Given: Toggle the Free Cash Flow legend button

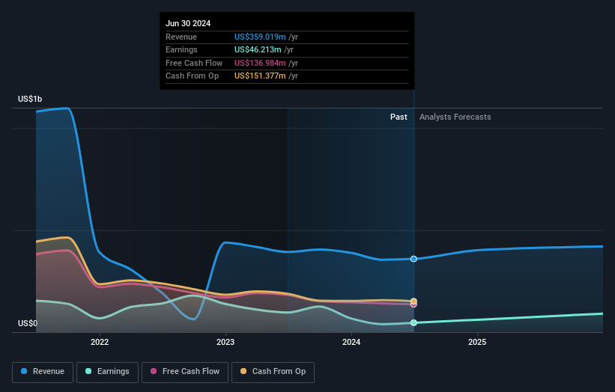Looking at the screenshot, I should (185, 372).
